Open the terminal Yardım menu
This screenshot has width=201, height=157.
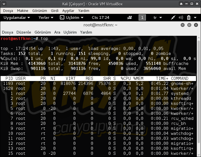(86, 32)
